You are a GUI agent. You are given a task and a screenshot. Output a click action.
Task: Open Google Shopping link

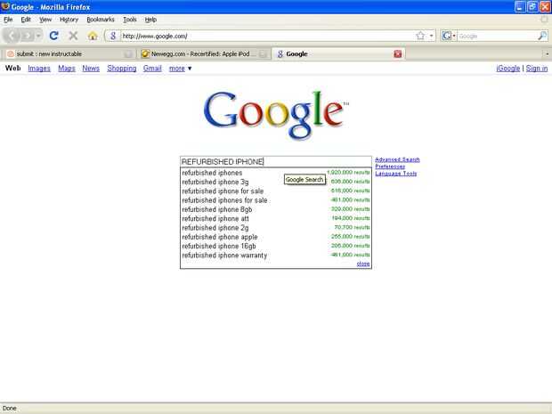[121, 69]
